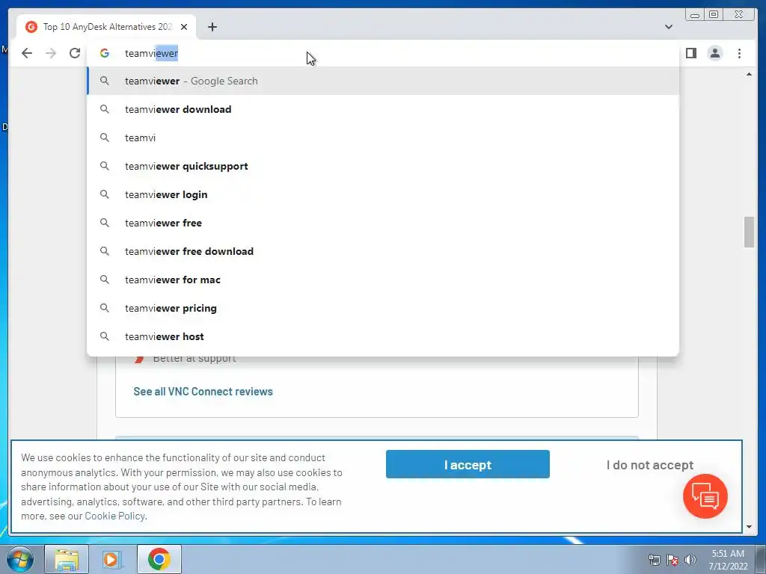Open the Windows Start menu

(20, 559)
